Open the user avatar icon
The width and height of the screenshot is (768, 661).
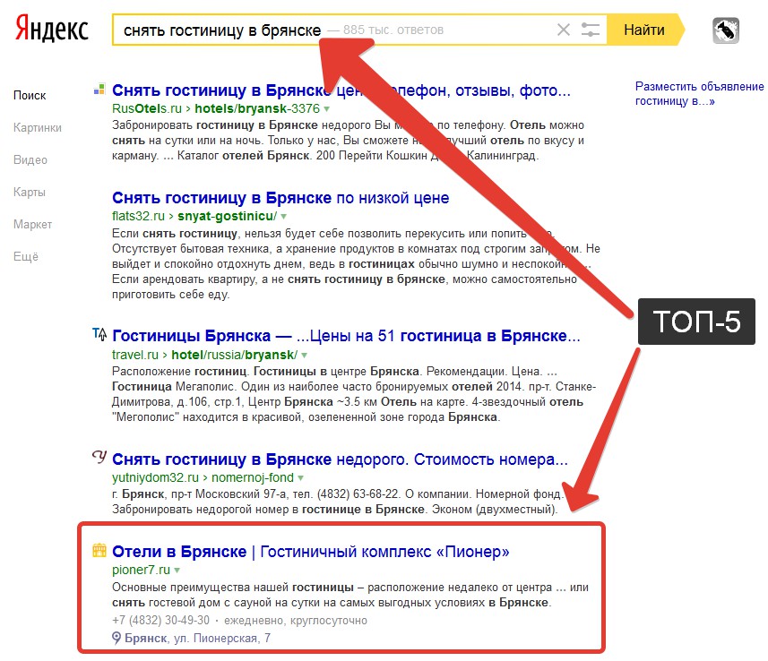[x=726, y=30]
